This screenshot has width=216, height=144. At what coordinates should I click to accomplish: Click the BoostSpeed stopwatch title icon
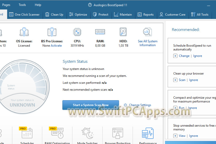[x=90, y=5]
